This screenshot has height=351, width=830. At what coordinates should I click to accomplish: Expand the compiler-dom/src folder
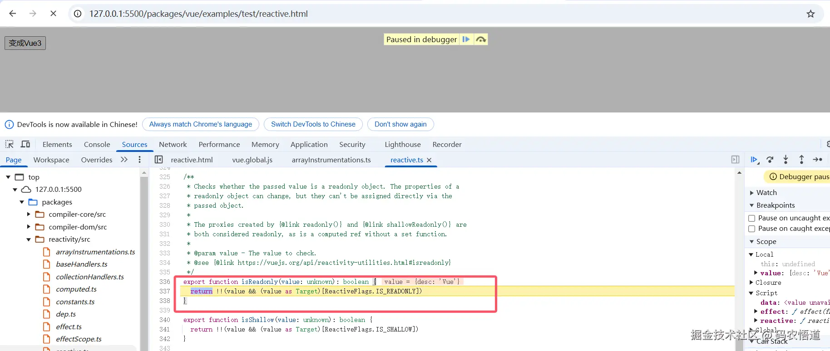click(x=29, y=227)
